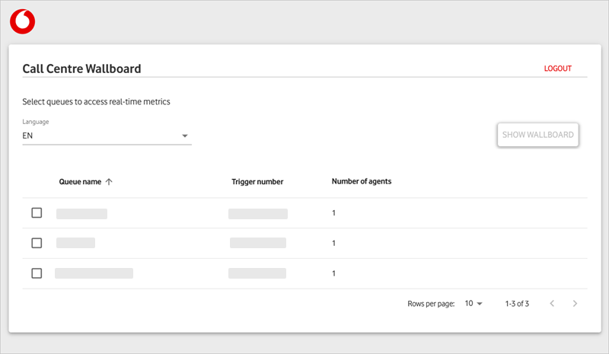Screen dimensions: 609x354
Task: Click the third row's queue name
Action: 94,273
